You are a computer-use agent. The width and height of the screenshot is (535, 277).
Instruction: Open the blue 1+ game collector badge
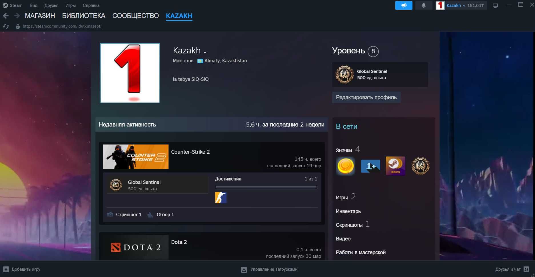(x=370, y=166)
